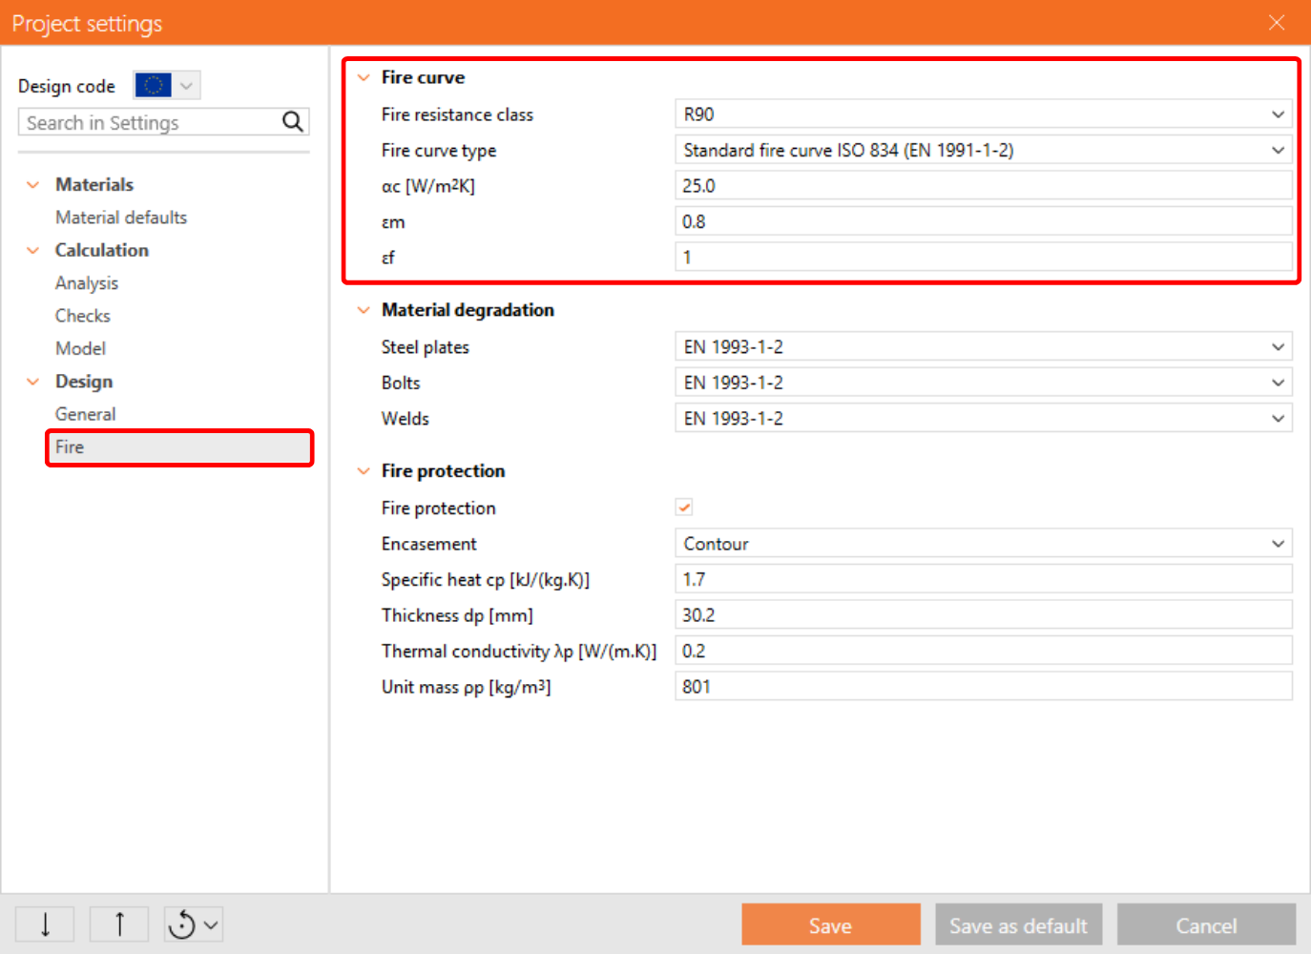Open the Fire resistance class dropdown
1311x954 pixels.
click(983, 114)
